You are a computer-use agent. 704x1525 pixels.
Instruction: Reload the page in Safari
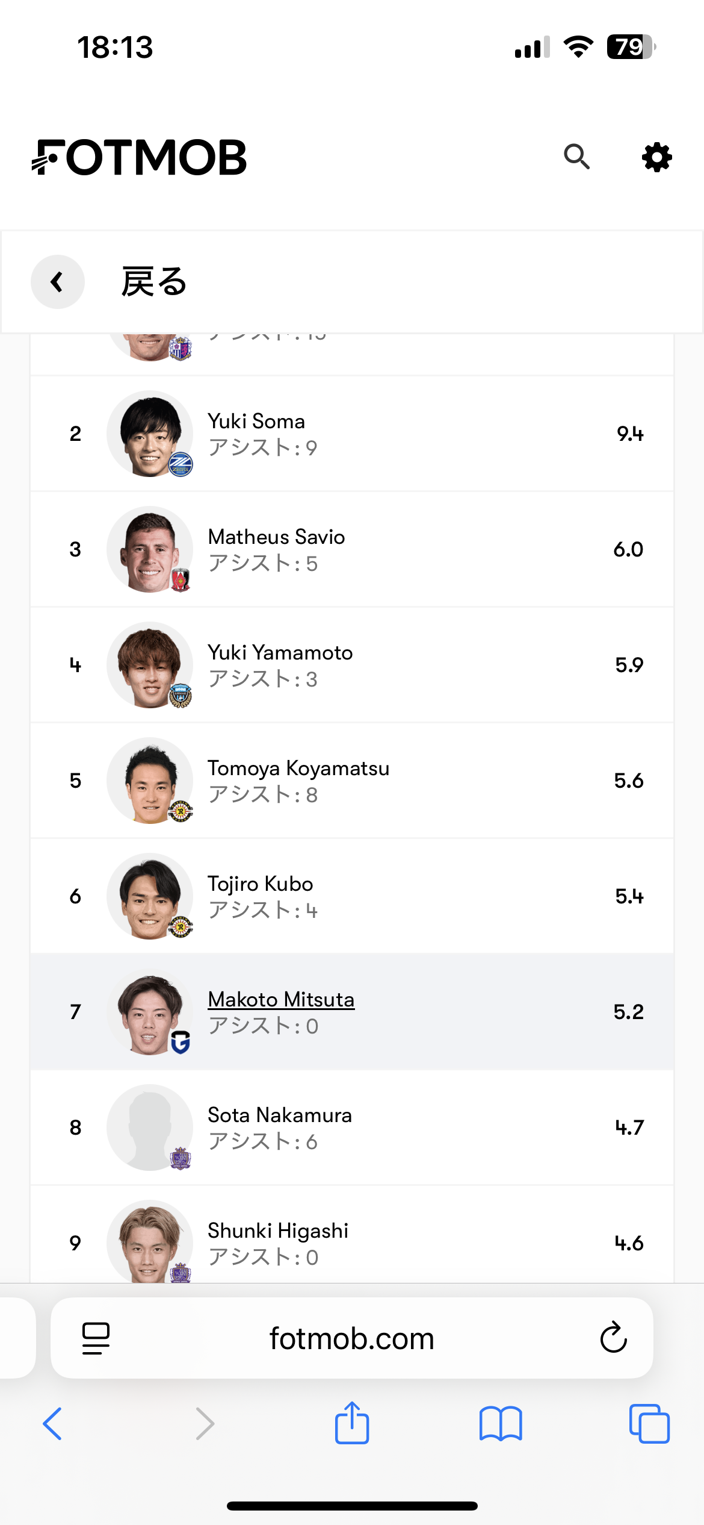click(613, 1338)
